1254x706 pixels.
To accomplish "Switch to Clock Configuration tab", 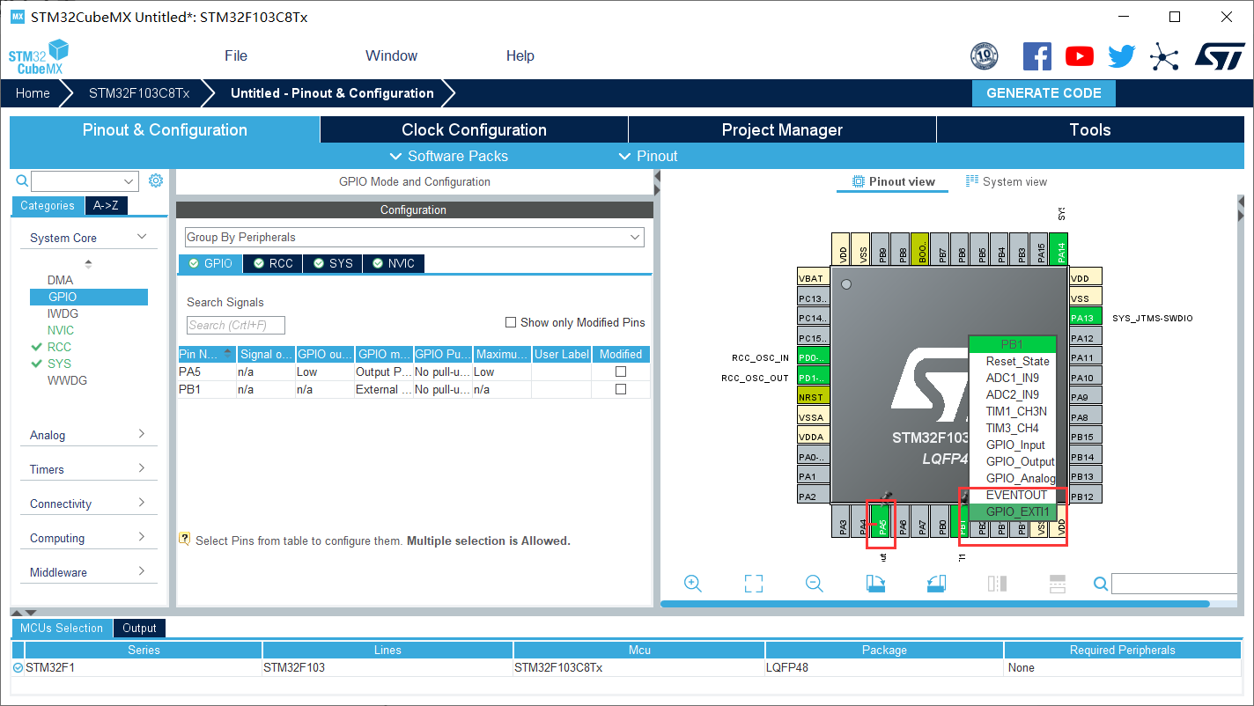I will (x=474, y=129).
